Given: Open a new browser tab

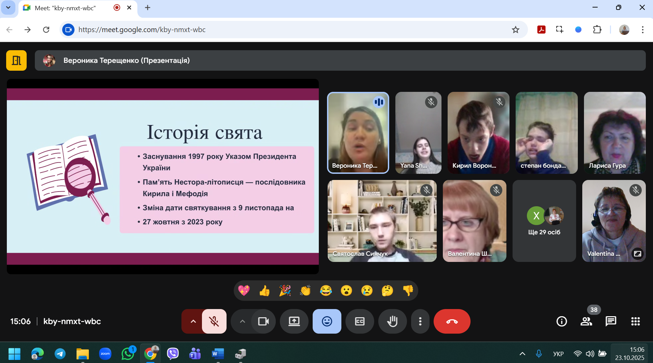Looking at the screenshot, I should pyautogui.click(x=148, y=8).
